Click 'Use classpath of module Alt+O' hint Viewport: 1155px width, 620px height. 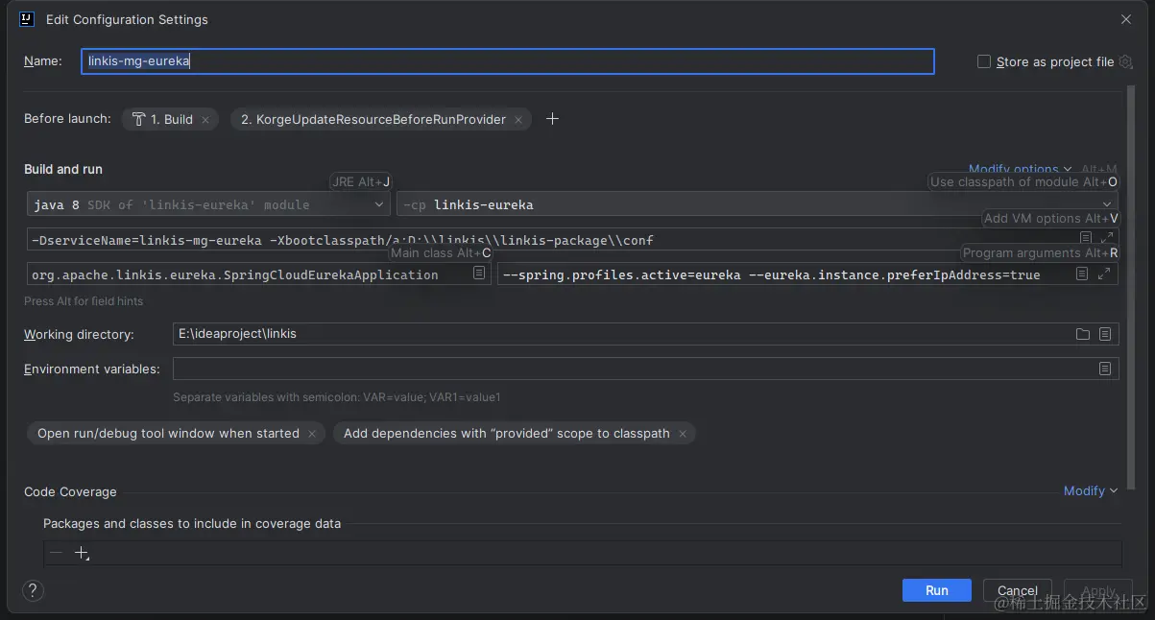click(1024, 181)
